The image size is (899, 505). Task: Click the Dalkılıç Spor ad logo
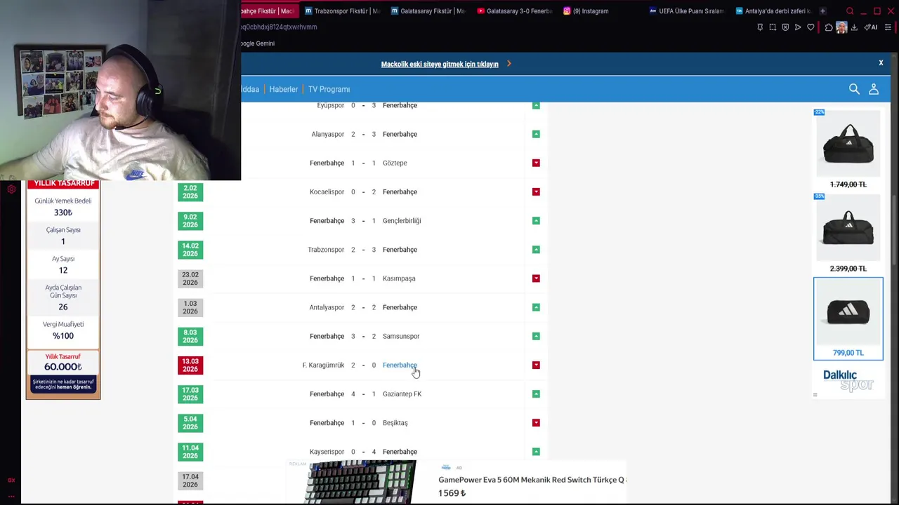pyautogui.click(x=848, y=380)
